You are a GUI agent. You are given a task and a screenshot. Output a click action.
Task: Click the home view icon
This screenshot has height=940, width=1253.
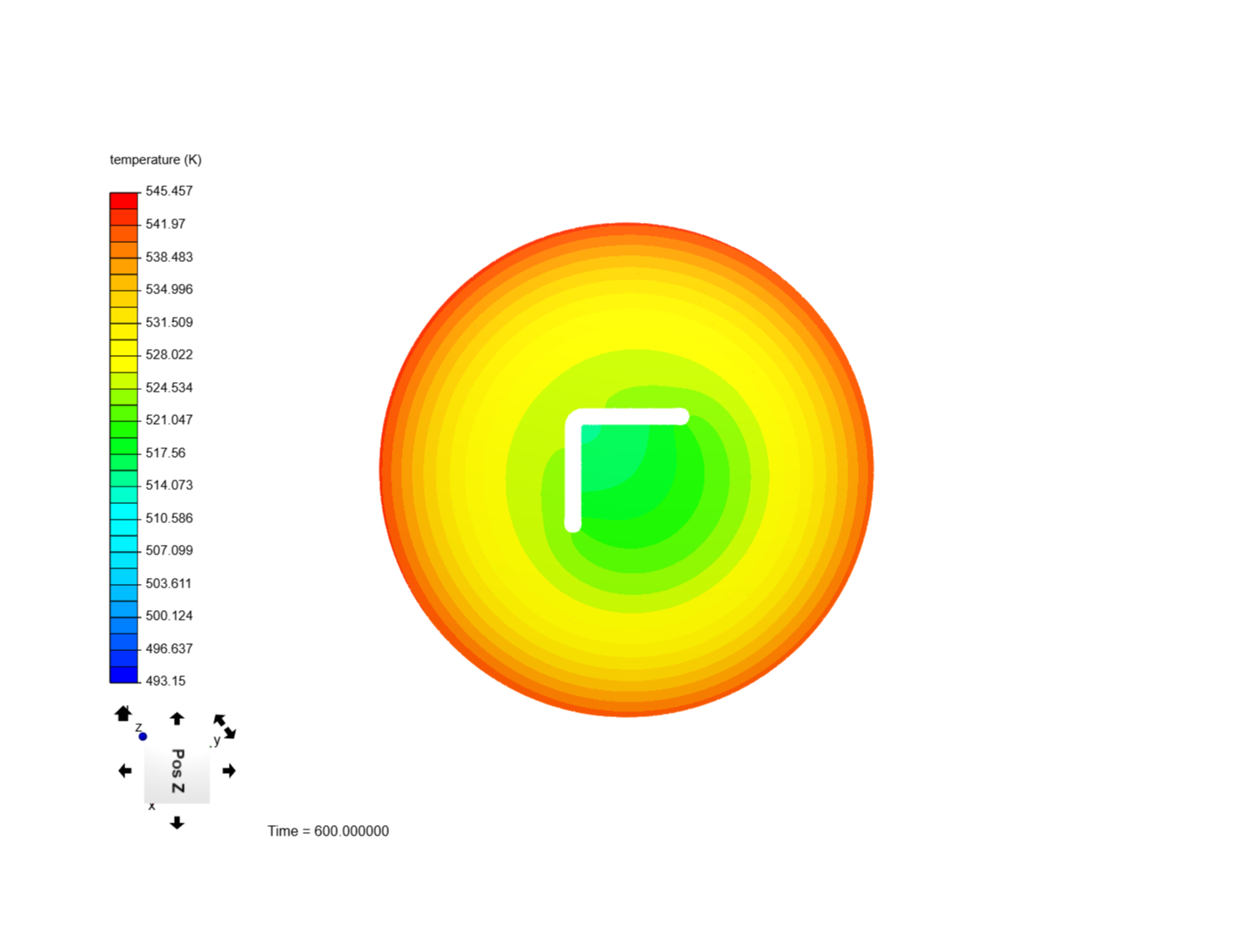(123, 714)
